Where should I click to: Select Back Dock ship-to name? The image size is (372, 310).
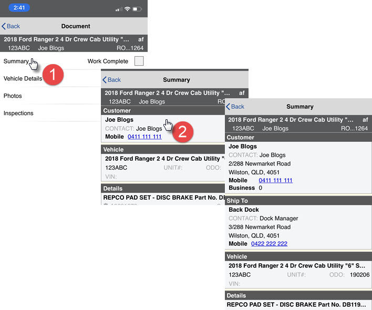pos(244,210)
